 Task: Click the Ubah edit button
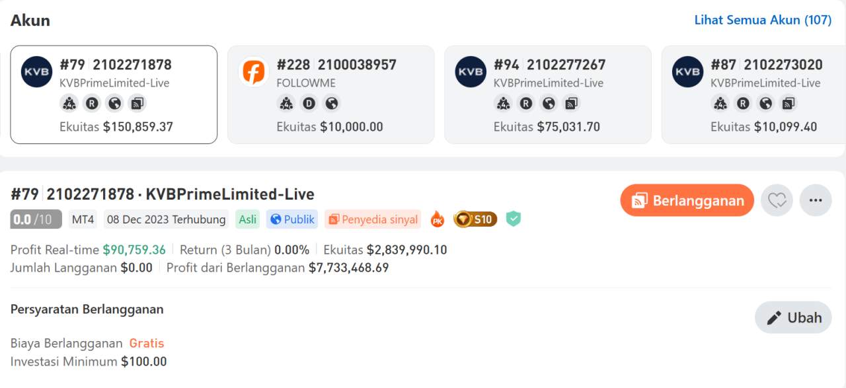pyautogui.click(x=793, y=318)
